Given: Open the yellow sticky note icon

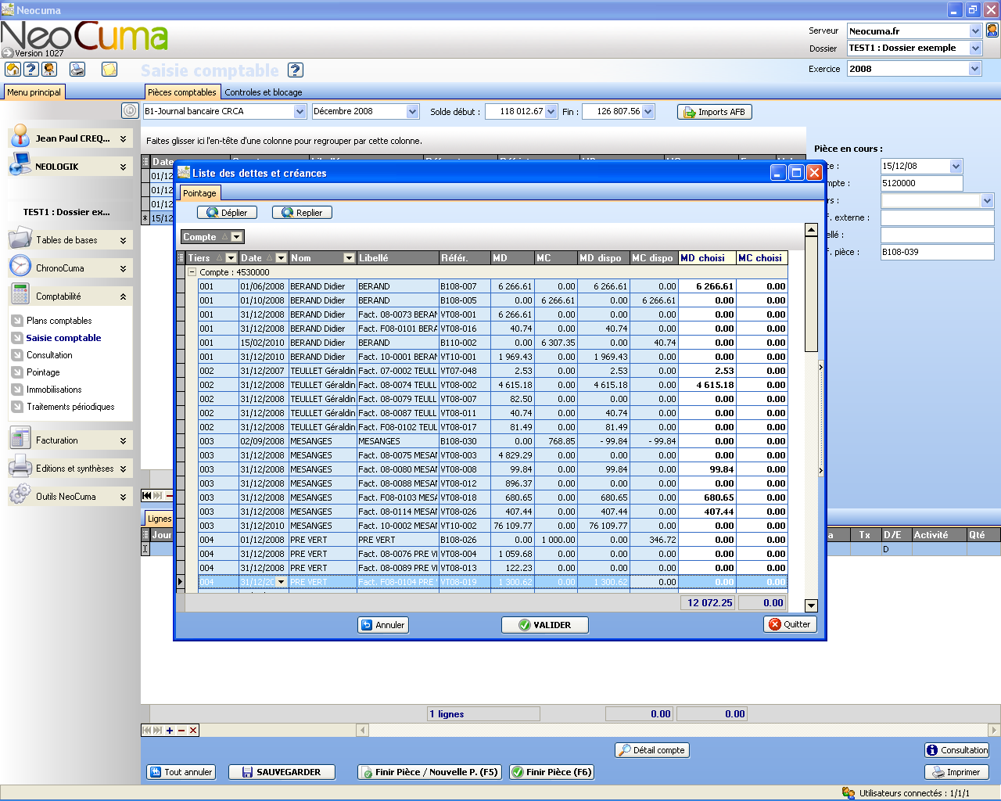Looking at the screenshot, I should click(x=109, y=69).
